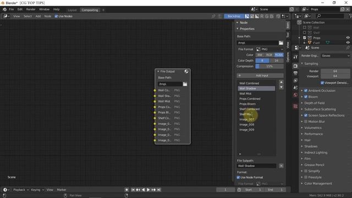Screen dimensions: 352x198
Task: Enable the Simplify checkbox
Action: tap(306, 171)
